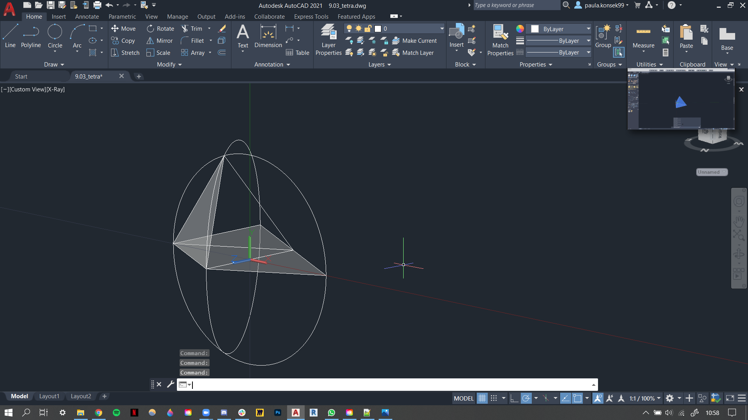This screenshot has height=420, width=748.
Task: Toggle drawing grid display in status bar
Action: [x=482, y=398]
